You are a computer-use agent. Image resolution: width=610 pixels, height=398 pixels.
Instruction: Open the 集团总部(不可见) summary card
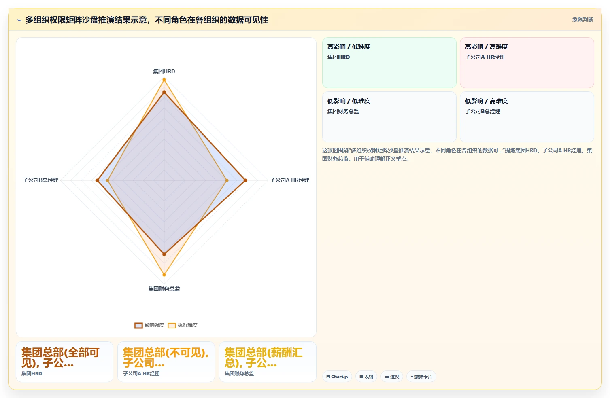pos(166,362)
